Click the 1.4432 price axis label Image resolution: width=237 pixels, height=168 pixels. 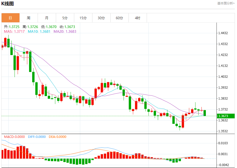coord(223,33)
